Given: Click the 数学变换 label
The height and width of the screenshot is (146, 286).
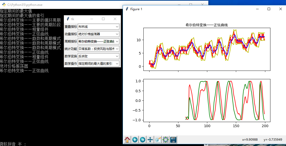Looking at the screenshot, I should coord(71,56).
